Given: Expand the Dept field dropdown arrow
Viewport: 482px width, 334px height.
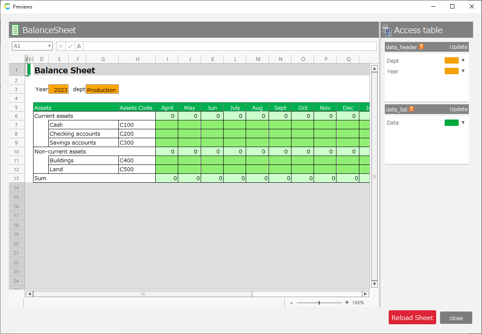Looking at the screenshot, I should pos(463,61).
